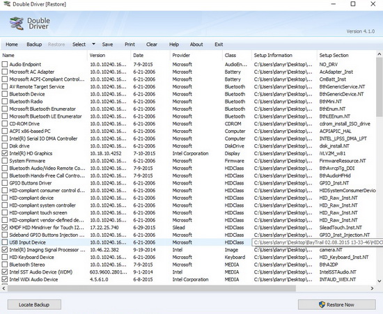The height and width of the screenshot is (314, 383).
Task: Click the Select toolbar item
Action: coord(79,45)
